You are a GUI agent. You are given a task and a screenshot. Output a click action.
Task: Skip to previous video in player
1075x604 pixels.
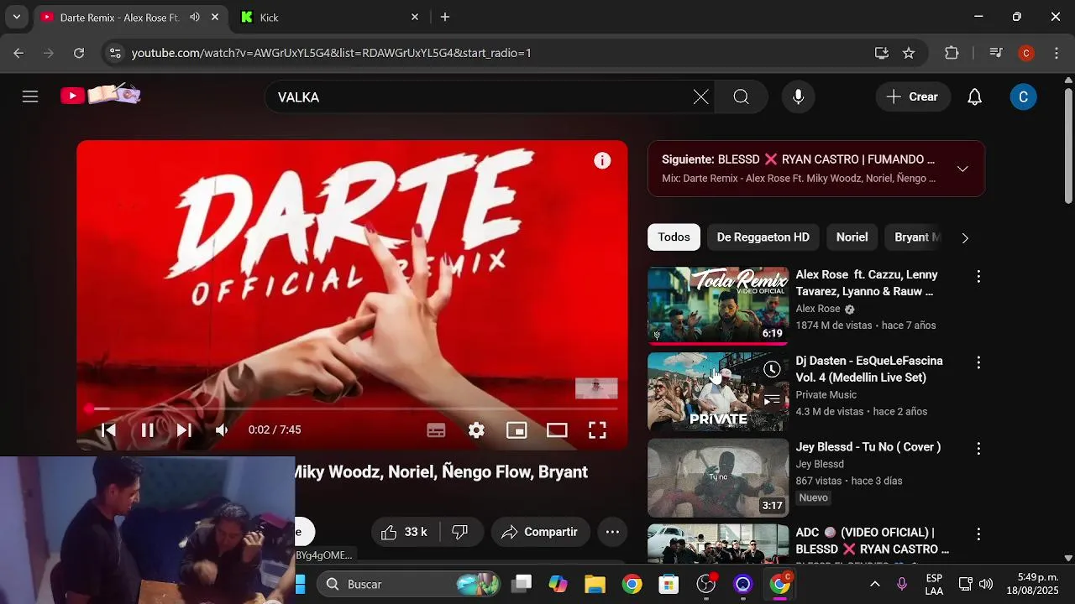(108, 430)
